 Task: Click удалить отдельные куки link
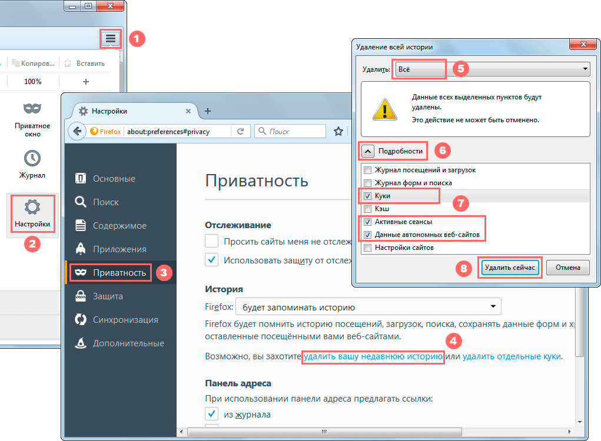click(x=512, y=356)
